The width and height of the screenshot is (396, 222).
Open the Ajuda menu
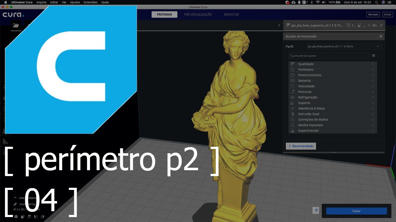[105, 2]
